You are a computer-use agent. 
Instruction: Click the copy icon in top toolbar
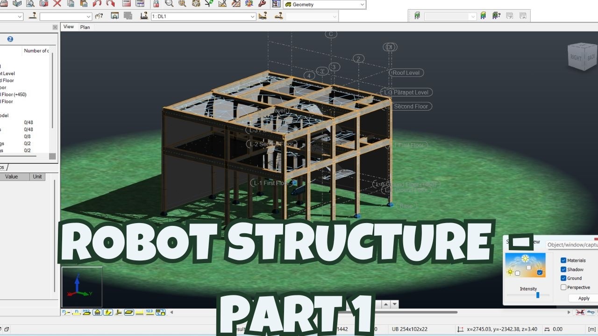pos(71,4)
